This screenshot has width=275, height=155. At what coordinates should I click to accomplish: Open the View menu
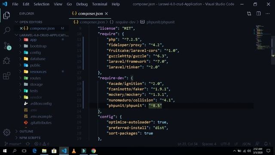click(58, 4)
